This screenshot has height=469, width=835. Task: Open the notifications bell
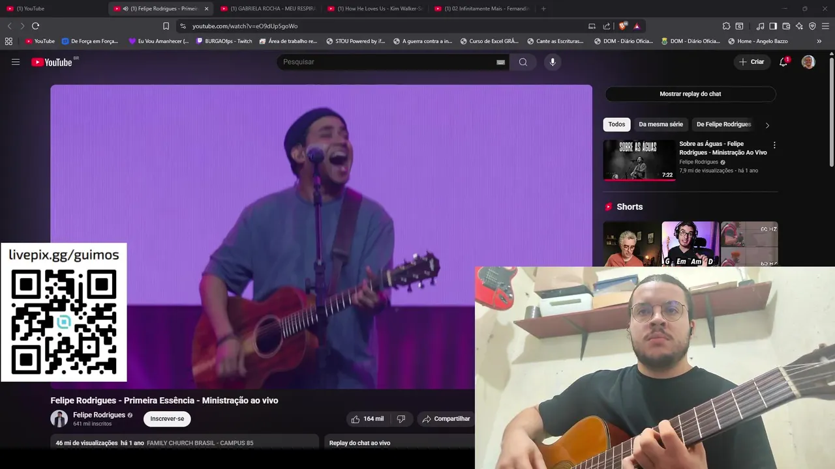click(783, 62)
